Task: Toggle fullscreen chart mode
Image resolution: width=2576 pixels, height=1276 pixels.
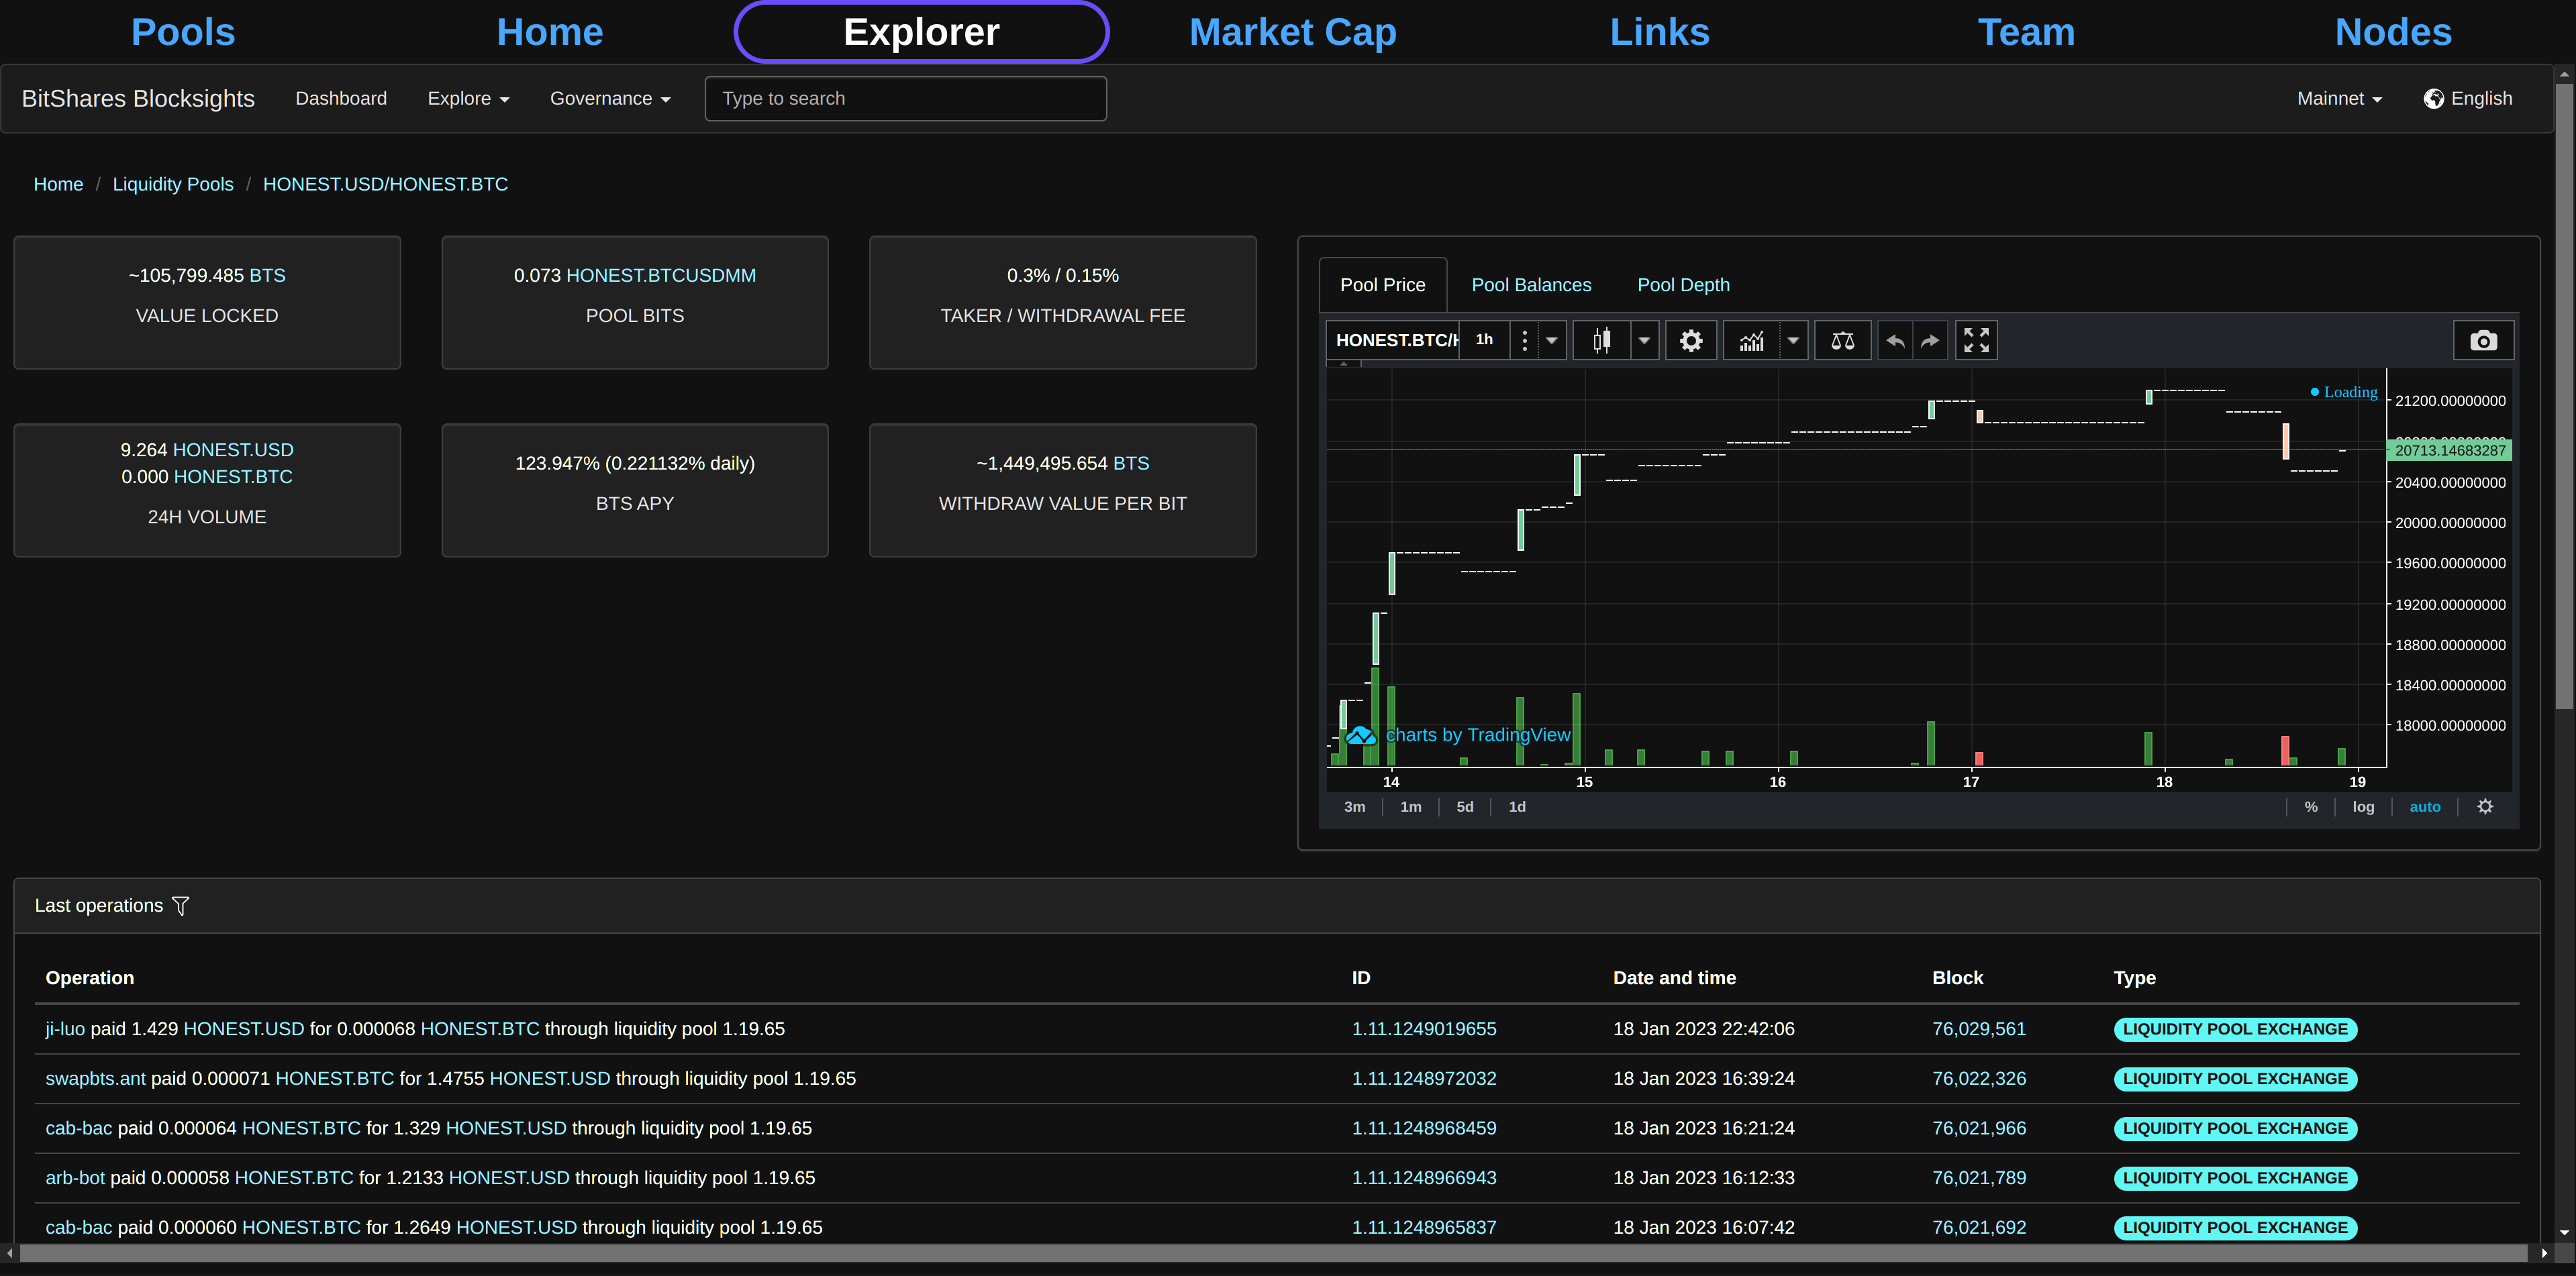Action: tap(1976, 341)
